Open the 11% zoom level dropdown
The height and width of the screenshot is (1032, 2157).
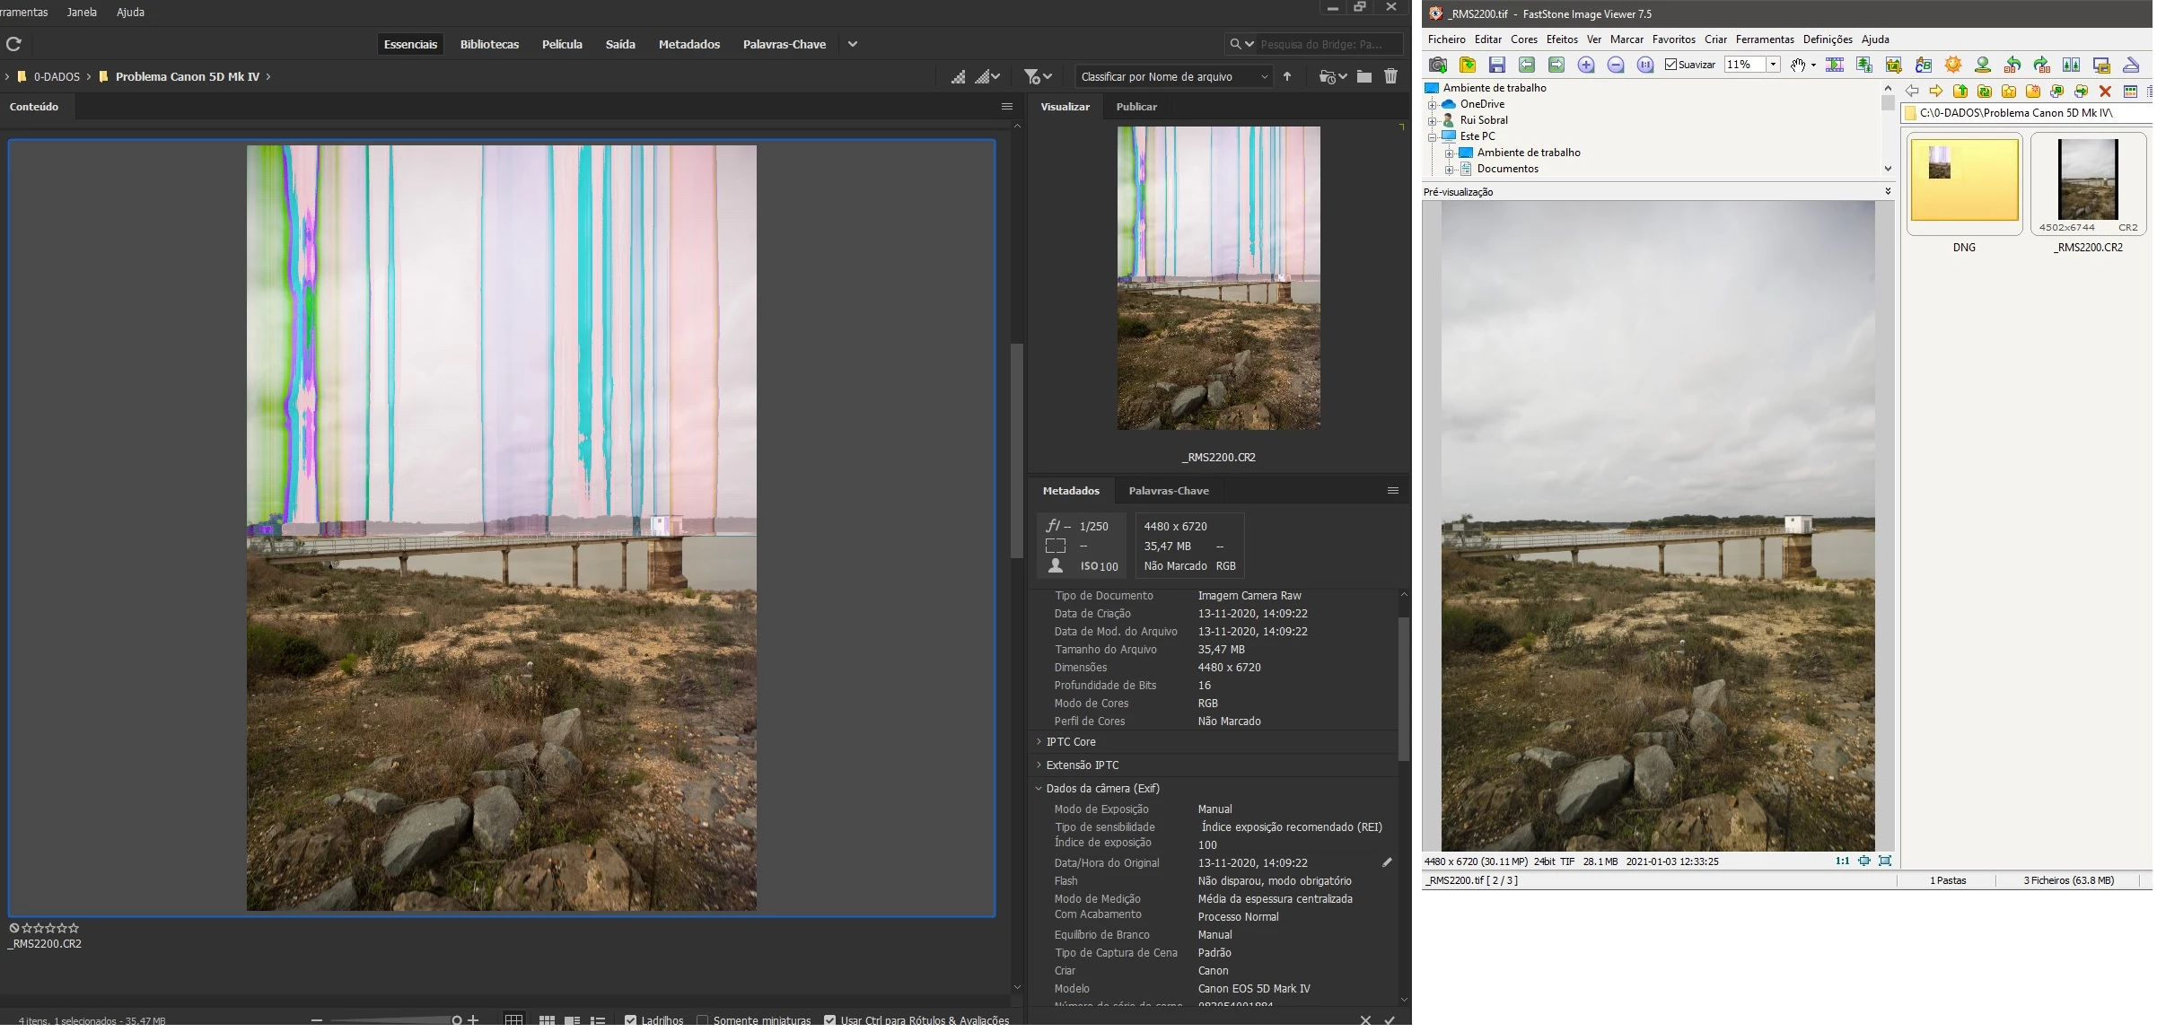1773,65
